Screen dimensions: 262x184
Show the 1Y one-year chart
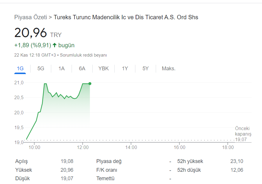(x=125, y=68)
